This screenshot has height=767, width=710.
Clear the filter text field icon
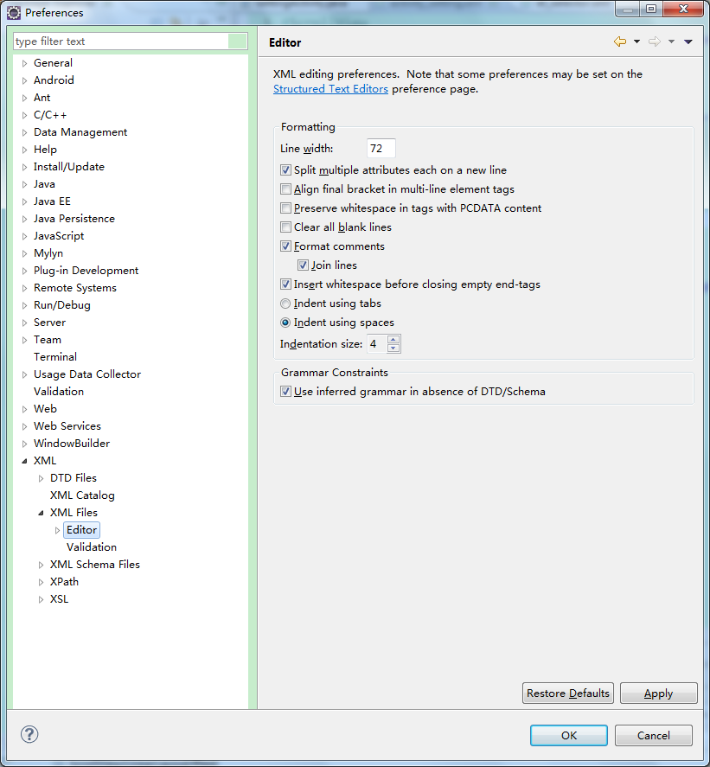pyautogui.click(x=237, y=42)
